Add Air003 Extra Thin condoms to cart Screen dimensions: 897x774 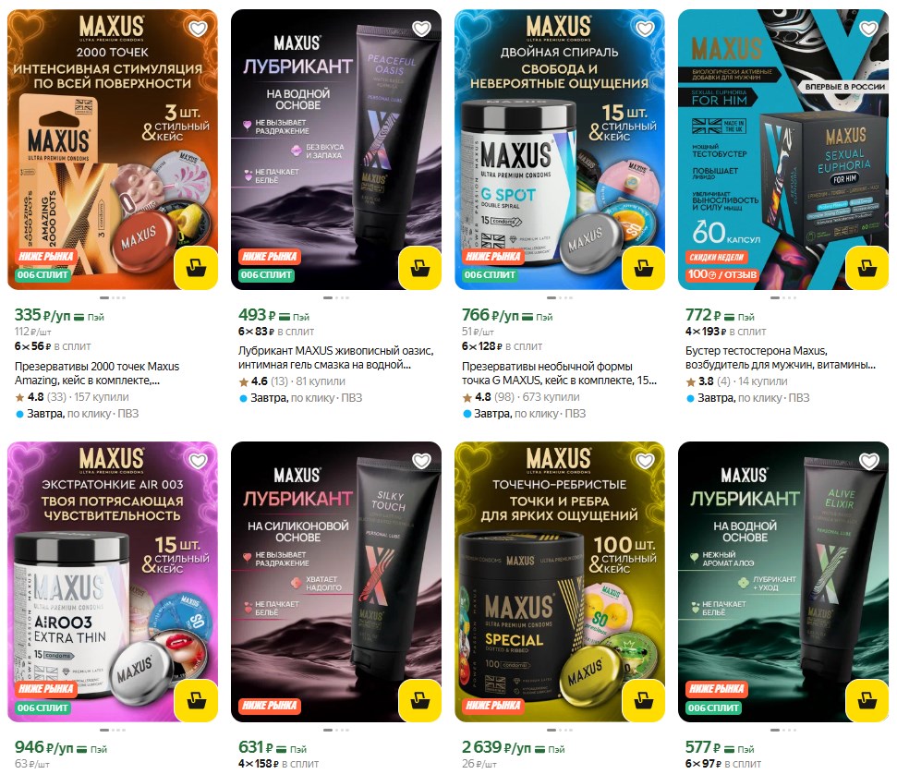196,699
